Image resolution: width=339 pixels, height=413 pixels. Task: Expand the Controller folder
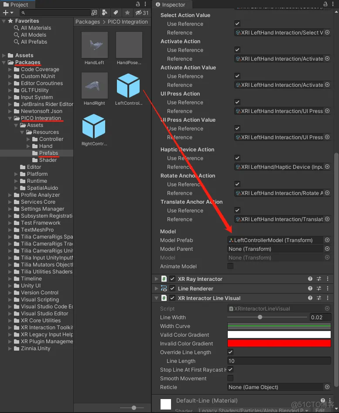[28, 139]
